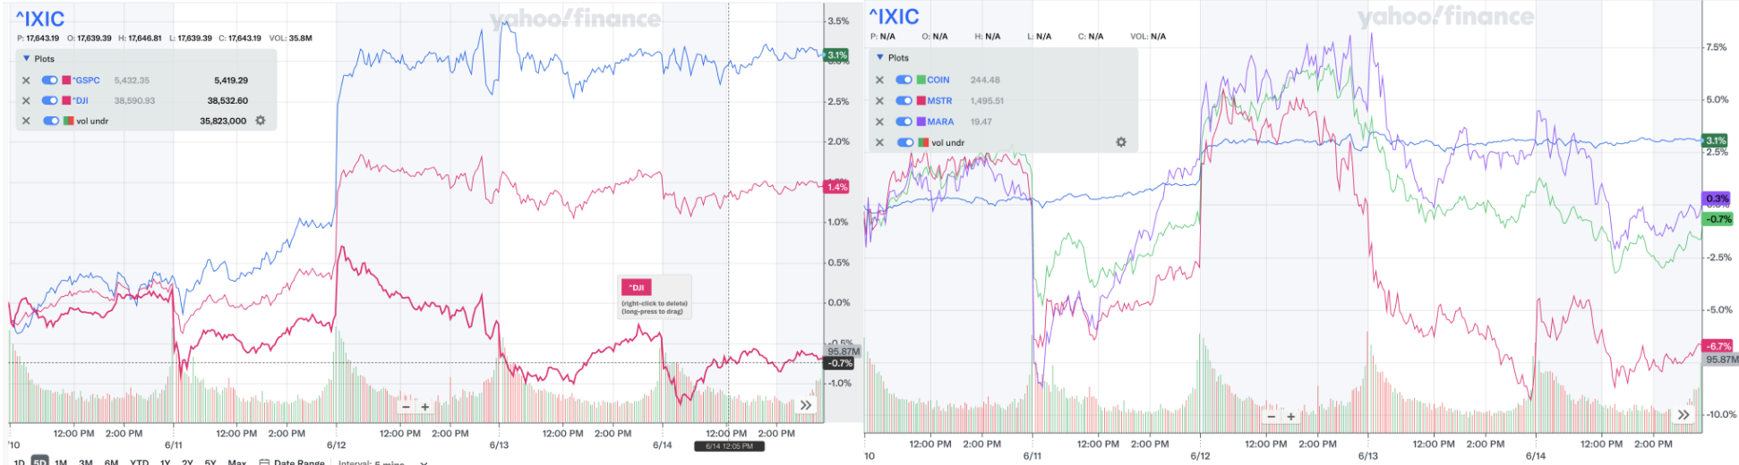Open vol undr settings gear in left chart
Image resolution: width=1739 pixels, height=465 pixels.
point(261,121)
